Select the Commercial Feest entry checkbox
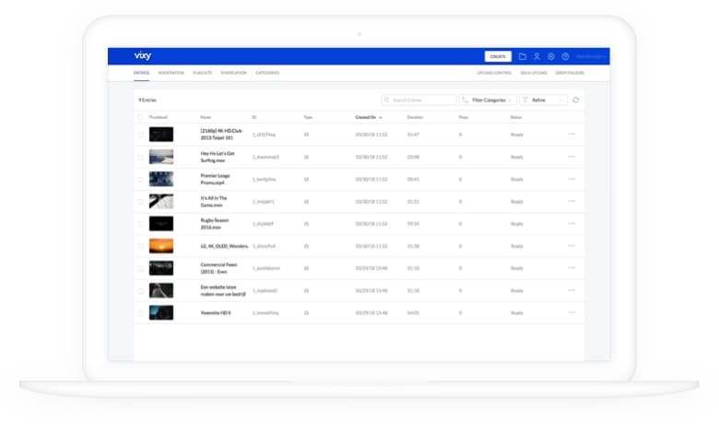 pyautogui.click(x=141, y=268)
